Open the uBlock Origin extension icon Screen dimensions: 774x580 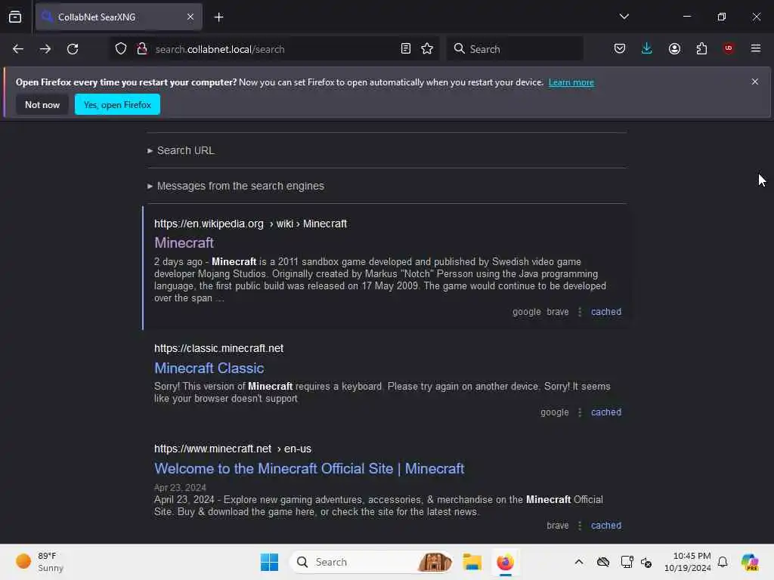coord(728,48)
